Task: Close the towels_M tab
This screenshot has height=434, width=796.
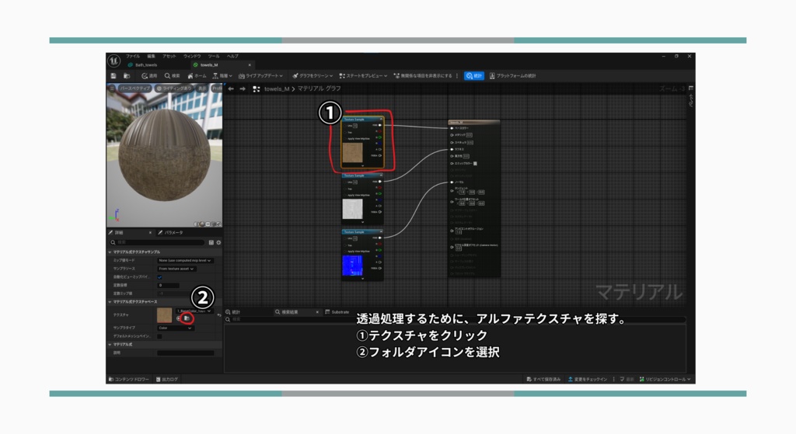Action: (250, 65)
